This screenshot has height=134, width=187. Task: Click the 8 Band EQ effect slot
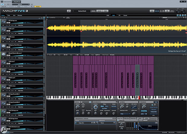pyautogui.click(x=154, y=112)
